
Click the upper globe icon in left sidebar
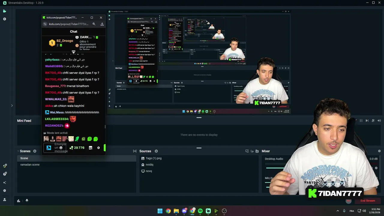[5, 166]
